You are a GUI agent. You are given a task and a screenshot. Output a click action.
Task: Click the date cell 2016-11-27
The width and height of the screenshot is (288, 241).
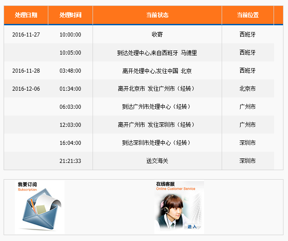tap(26, 35)
